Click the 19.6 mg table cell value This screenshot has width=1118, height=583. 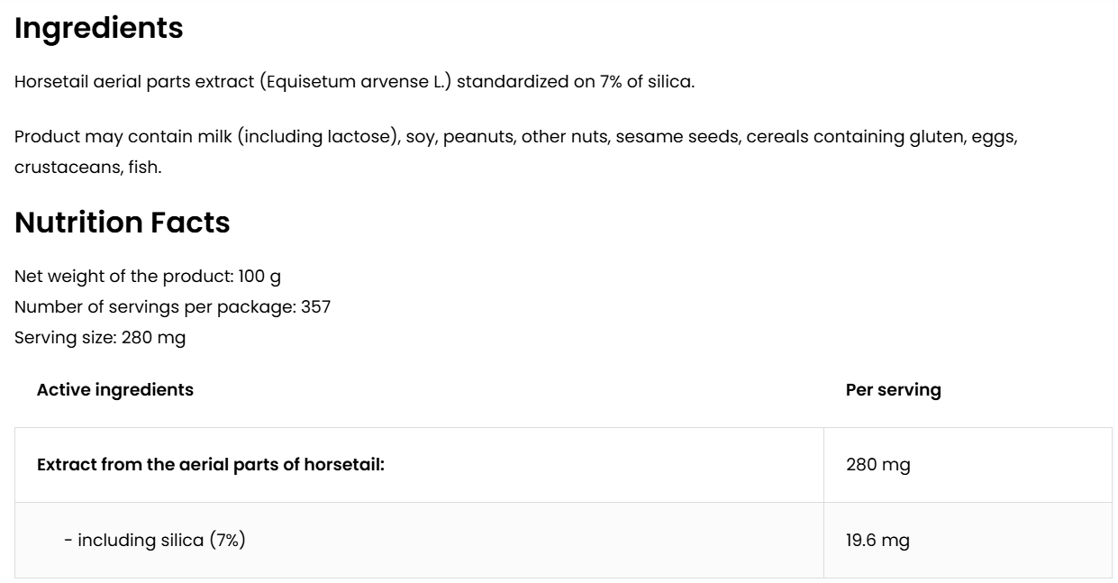tap(877, 541)
